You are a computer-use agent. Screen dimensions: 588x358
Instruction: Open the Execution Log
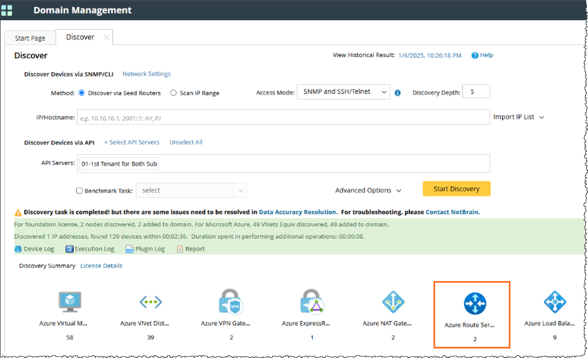pos(90,249)
